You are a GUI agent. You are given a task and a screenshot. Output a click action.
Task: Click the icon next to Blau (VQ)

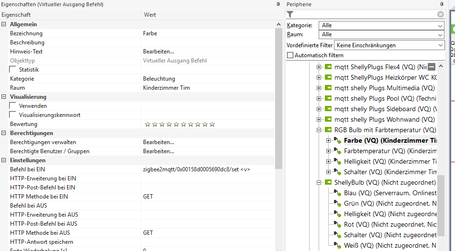tap(338, 193)
